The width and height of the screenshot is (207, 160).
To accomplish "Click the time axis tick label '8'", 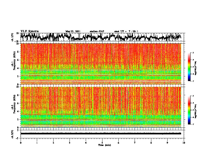I will (151, 143).
